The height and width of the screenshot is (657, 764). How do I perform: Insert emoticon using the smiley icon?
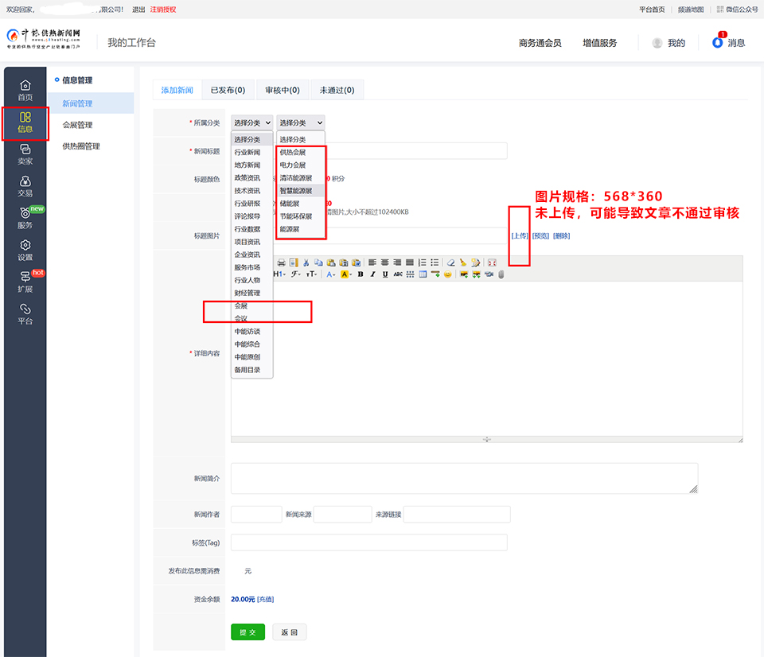tap(448, 274)
